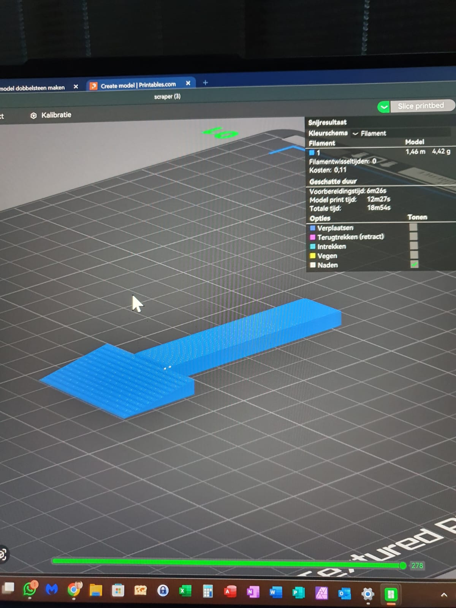
Task: Click the 4,42 g filament weight
Action: (441, 151)
